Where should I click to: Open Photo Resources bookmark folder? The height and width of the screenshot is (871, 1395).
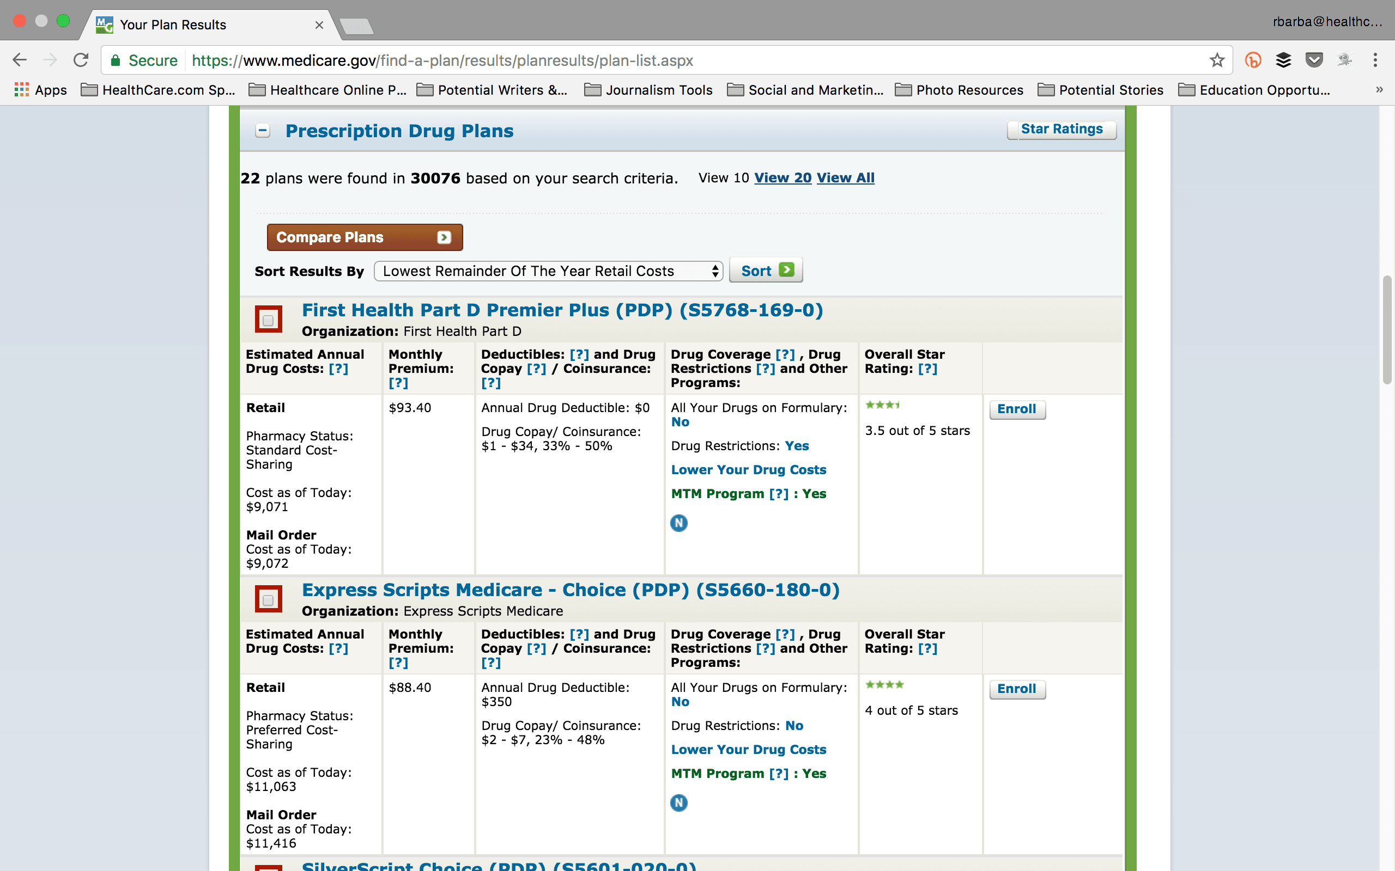959,90
